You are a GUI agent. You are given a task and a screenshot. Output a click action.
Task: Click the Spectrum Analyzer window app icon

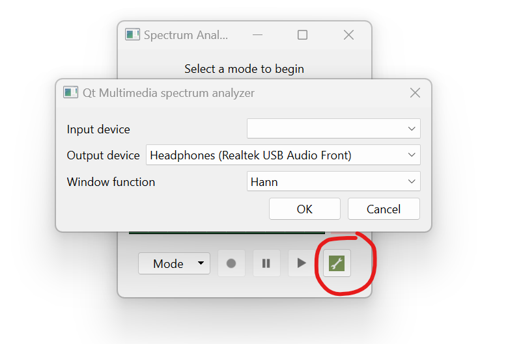tap(132, 34)
